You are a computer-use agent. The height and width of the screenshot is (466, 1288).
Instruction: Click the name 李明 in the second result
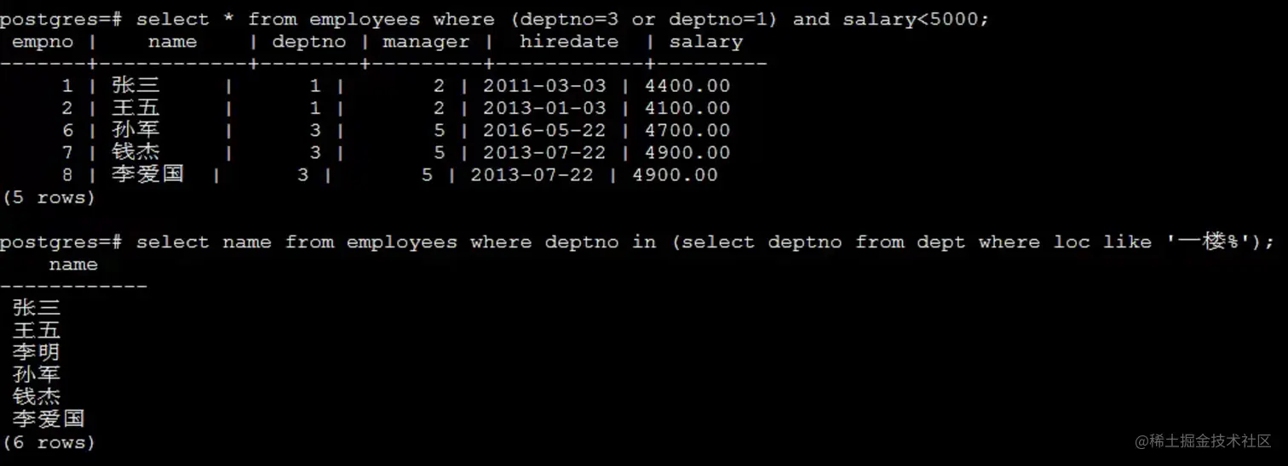click(x=37, y=352)
